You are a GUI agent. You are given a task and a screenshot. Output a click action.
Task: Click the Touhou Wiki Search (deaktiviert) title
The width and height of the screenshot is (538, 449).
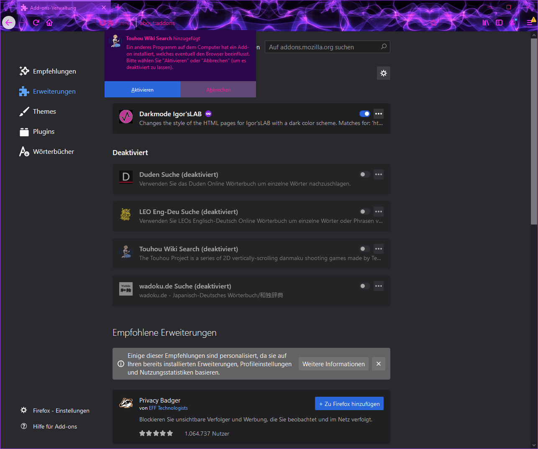[x=189, y=249]
